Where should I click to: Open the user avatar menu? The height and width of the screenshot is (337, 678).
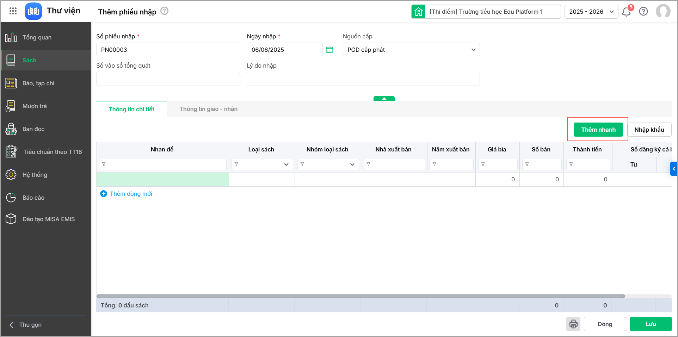pos(663,11)
